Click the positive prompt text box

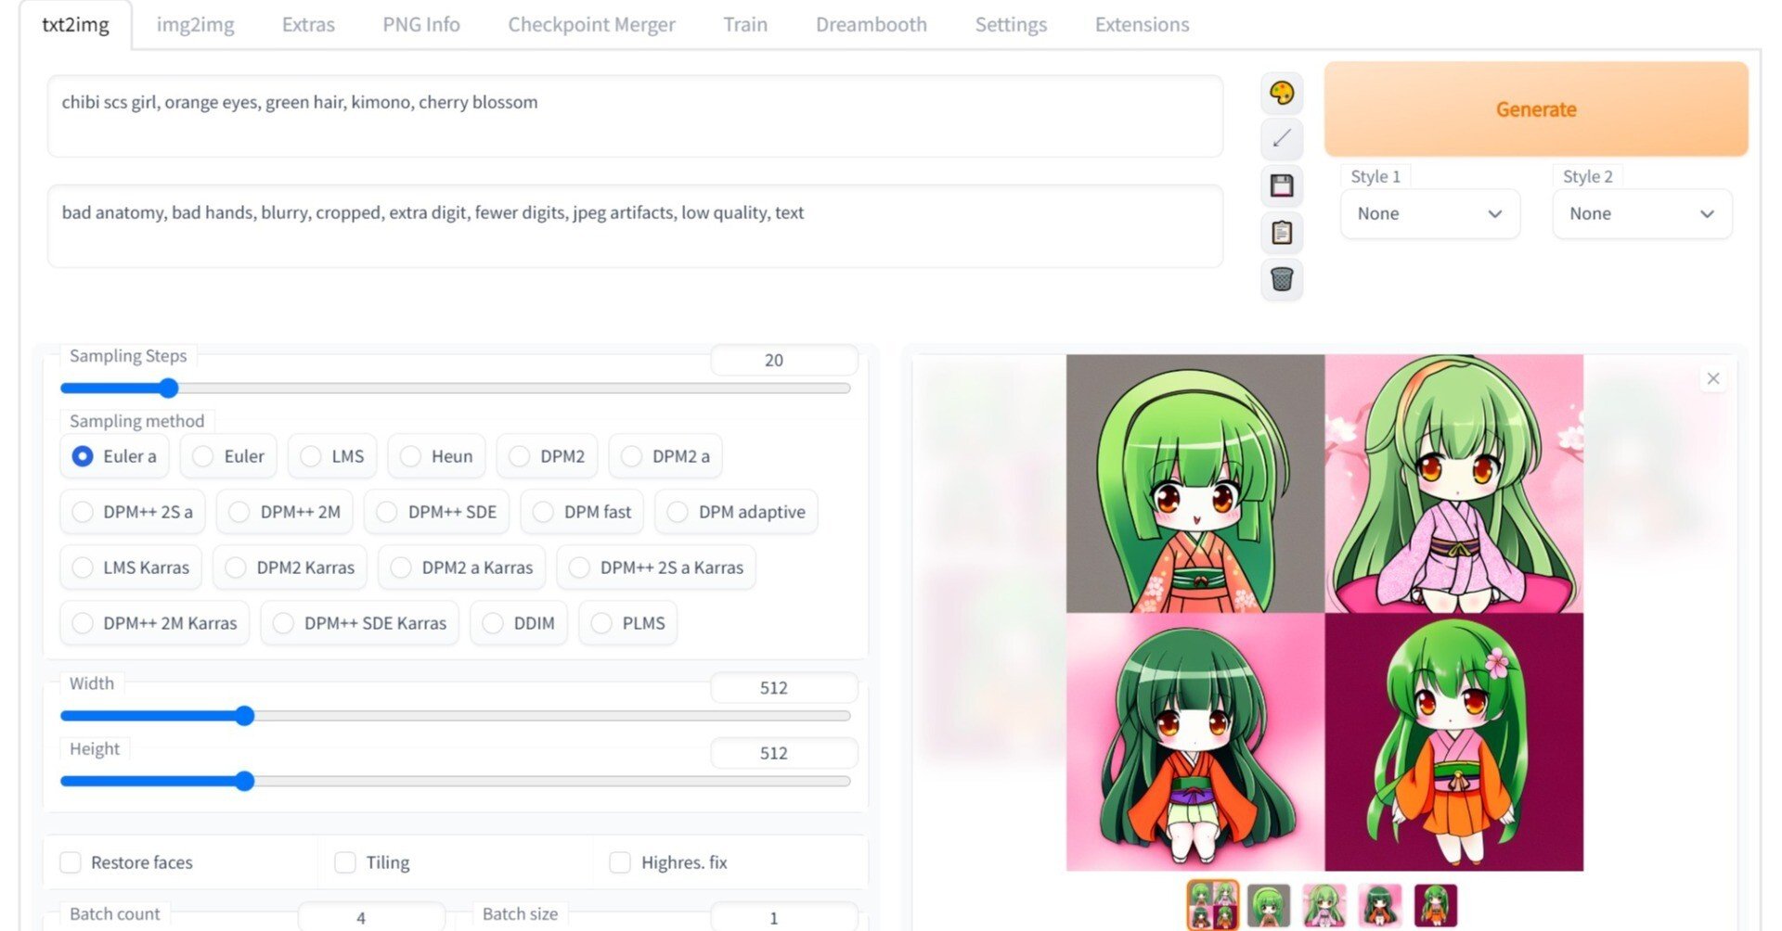635,116
